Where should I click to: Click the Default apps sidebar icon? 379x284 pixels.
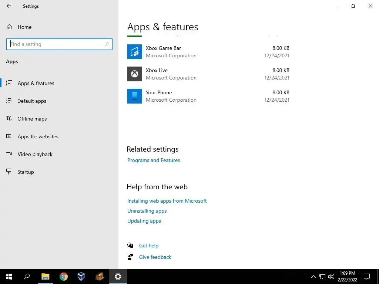(x=9, y=101)
